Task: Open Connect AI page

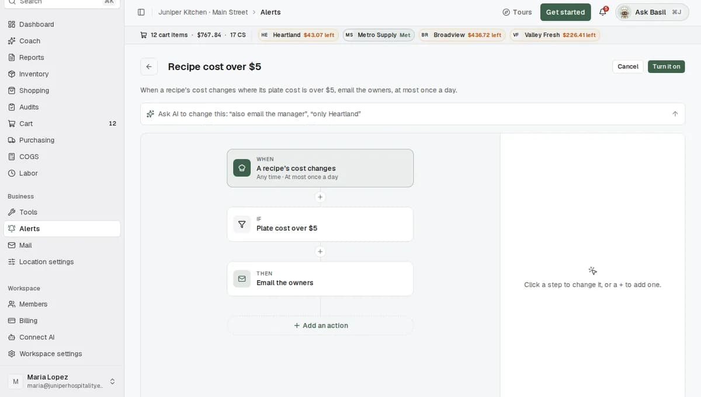Action: pyautogui.click(x=62, y=337)
